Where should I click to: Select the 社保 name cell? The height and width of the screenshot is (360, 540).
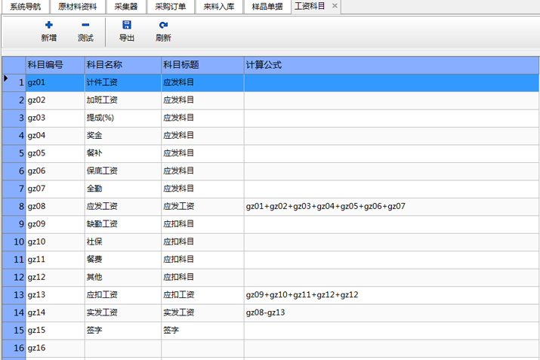tap(123, 242)
